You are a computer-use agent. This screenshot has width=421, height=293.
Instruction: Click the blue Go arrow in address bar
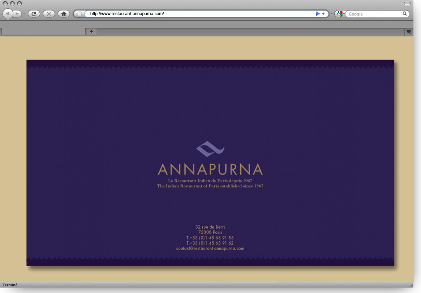[318, 14]
